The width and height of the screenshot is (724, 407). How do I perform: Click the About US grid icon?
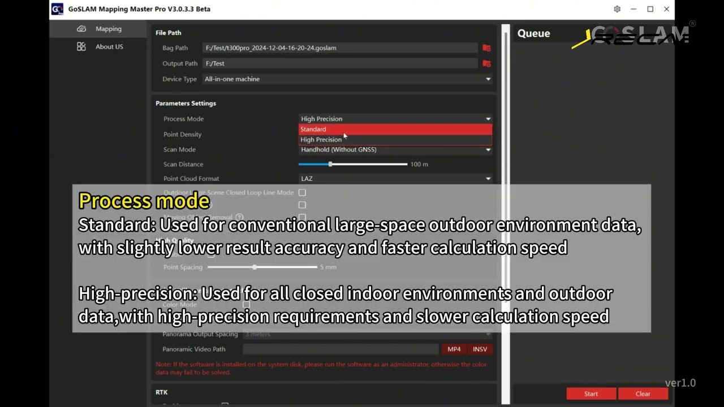coord(81,46)
